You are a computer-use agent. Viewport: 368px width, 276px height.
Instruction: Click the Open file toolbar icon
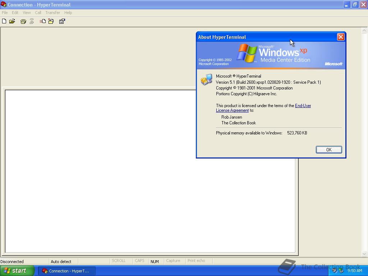[x=12, y=21]
